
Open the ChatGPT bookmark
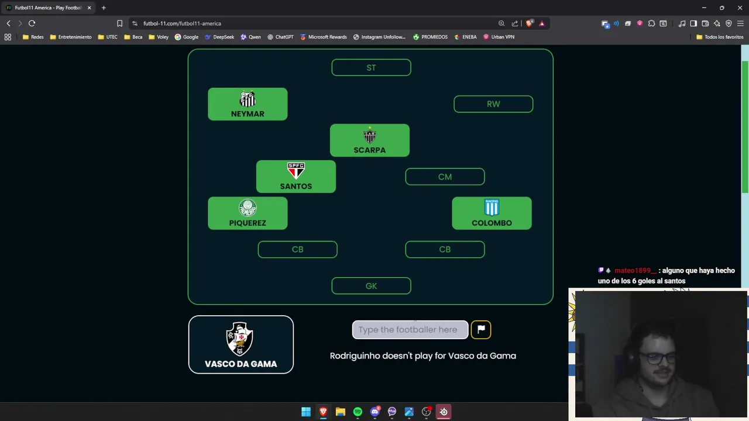(280, 37)
